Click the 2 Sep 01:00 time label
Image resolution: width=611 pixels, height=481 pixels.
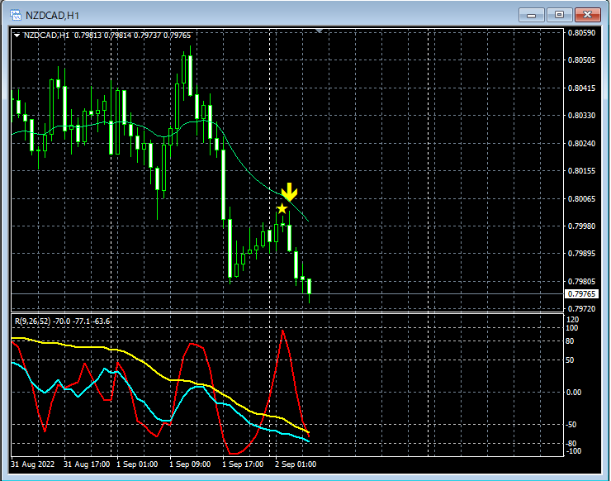(296, 464)
